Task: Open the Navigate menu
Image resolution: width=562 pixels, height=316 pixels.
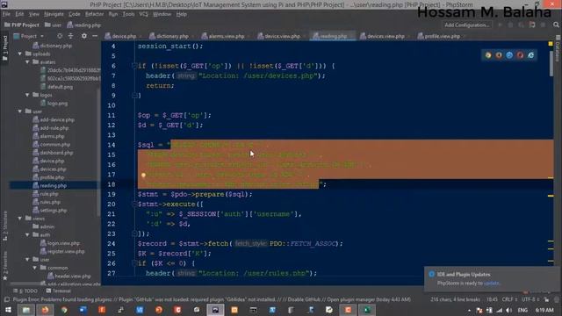Action: [x=54, y=14]
